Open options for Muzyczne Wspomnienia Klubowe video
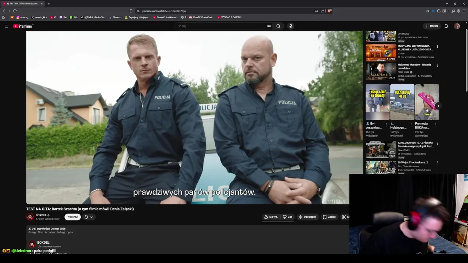This screenshot has height=263, width=468. [437, 46]
